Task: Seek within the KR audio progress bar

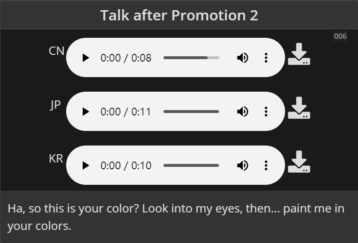Action: [x=191, y=165]
